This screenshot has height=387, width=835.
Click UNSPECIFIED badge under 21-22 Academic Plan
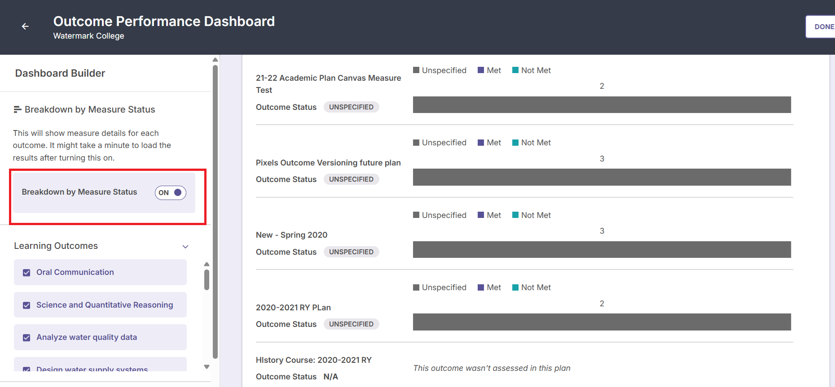click(x=351, y=107)
